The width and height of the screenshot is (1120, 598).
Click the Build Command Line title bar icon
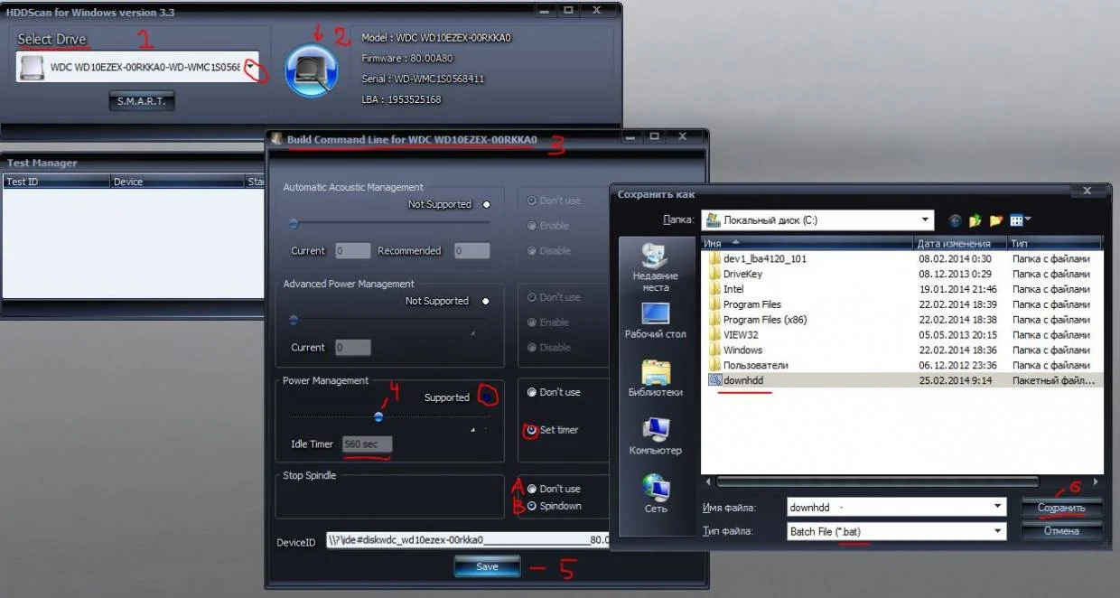pyautogui.click(x=277, y=139)
